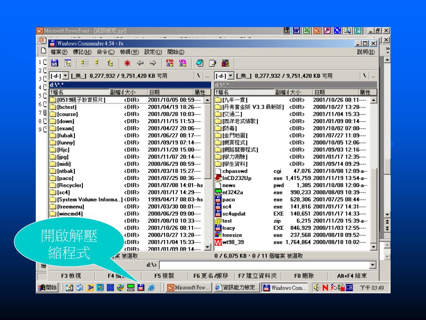Open right panel drive dropdown [-d-]
Image resolution: width=426 pixels, height=320 pixels.
click(230, 76)
